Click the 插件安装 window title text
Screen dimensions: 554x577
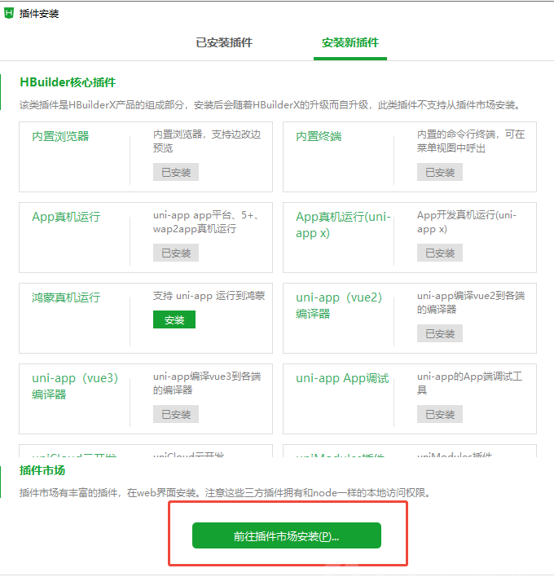coord(39,14)
